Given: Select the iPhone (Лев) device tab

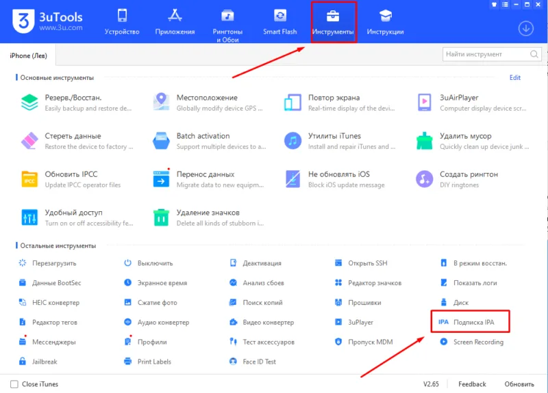Looking at the screenshot, I should click(x=28, y=55).
